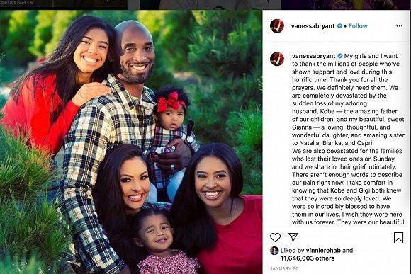Click the avatar beside the caption text
Image resolution: width=411 pixels, height=274 pixels.
(x=277, y=59)
